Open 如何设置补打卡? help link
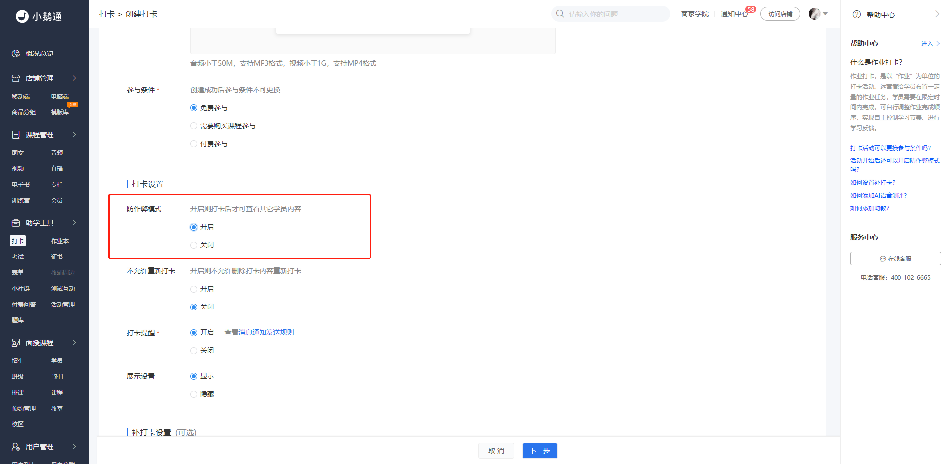 point(873,183)
